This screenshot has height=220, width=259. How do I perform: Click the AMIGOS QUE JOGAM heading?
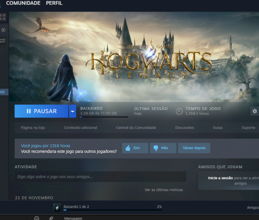point(220,167)
